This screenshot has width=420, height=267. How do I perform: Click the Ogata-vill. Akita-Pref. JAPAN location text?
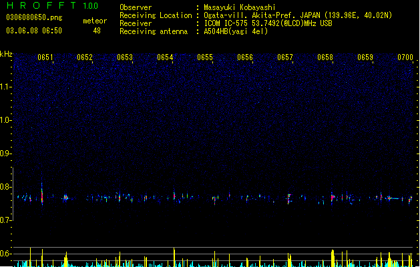(298, 15)
